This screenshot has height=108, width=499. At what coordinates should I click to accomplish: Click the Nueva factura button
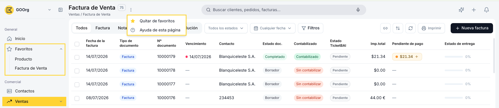472,28
